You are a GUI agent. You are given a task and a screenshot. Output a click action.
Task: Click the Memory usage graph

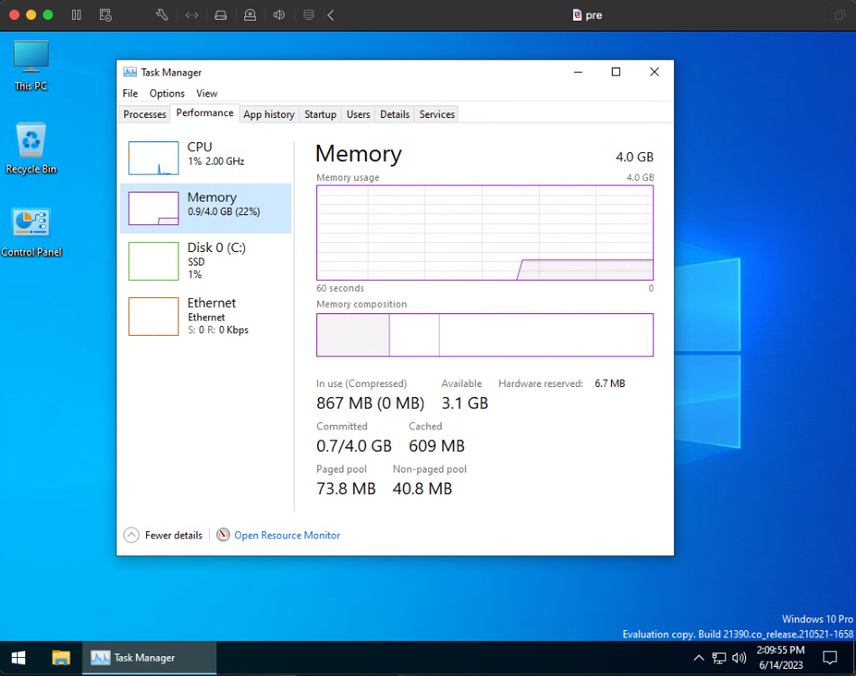pyautogui.click(x=485, y=232)
